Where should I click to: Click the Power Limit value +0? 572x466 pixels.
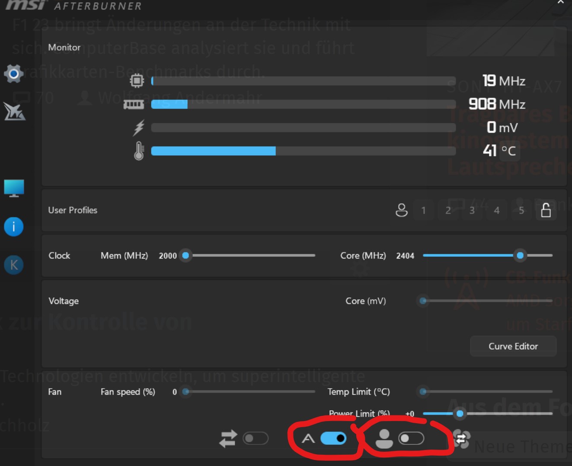tap(410, 414)
